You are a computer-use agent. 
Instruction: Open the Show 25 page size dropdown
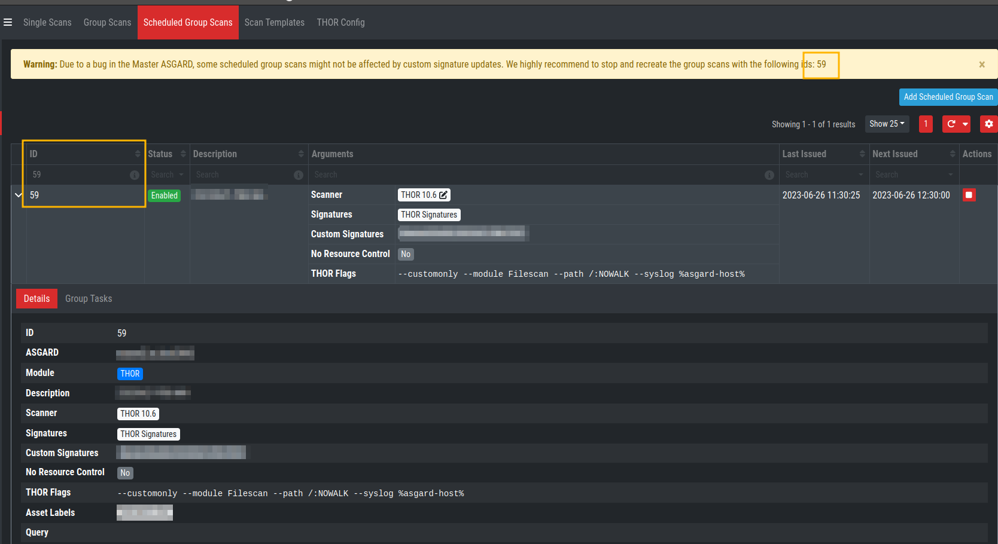887,124
